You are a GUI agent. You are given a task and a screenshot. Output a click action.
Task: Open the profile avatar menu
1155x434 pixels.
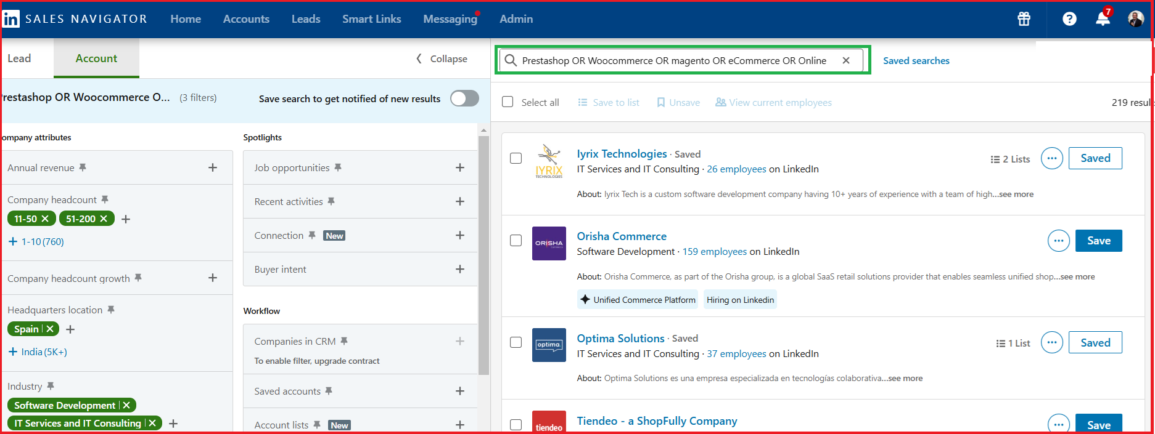click(1136, 19)
